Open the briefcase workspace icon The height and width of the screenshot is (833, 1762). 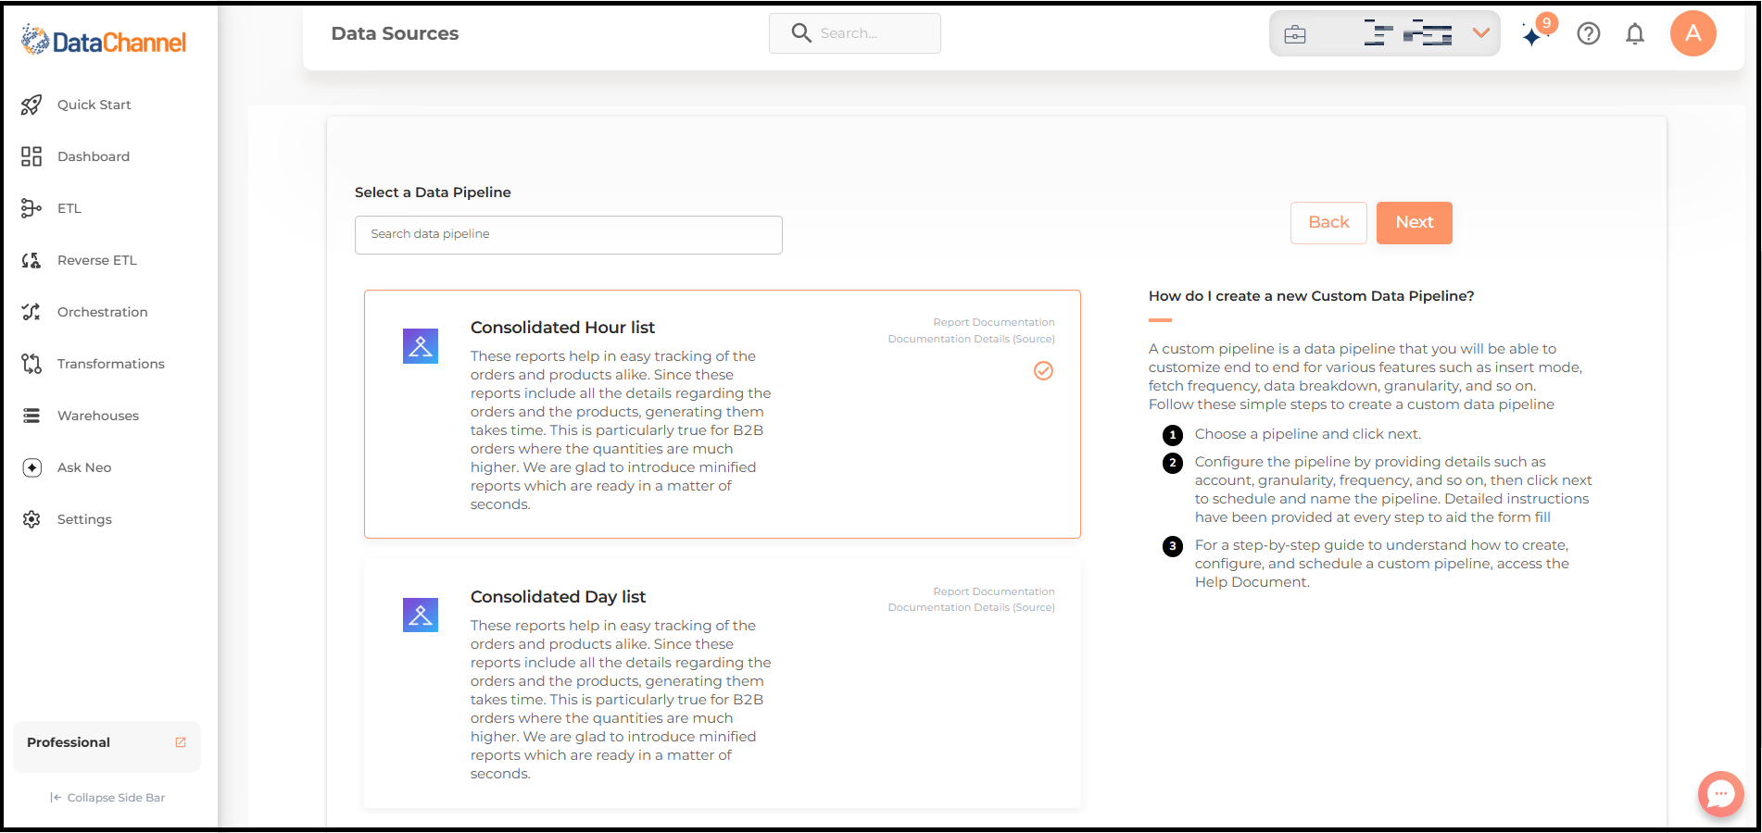(1295, 35)
